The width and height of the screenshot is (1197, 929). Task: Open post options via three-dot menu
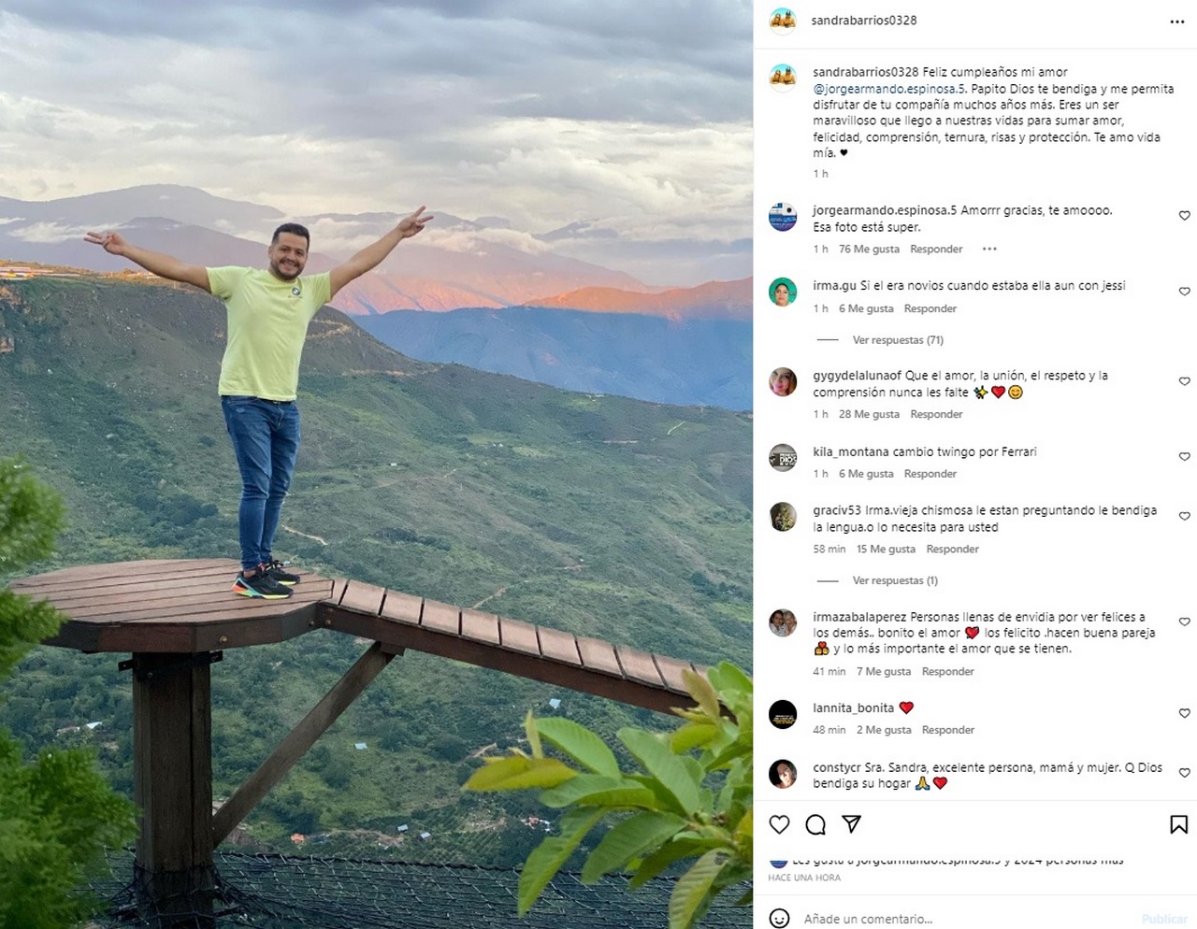(x=1176, y=21)
